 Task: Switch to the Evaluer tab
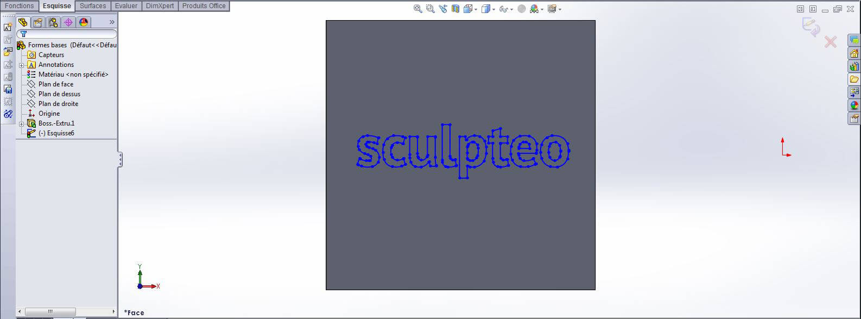(126, 6)
